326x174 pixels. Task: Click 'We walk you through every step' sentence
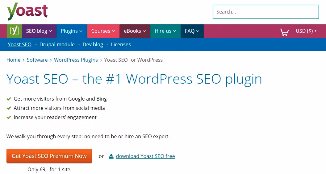click(88, 137)
